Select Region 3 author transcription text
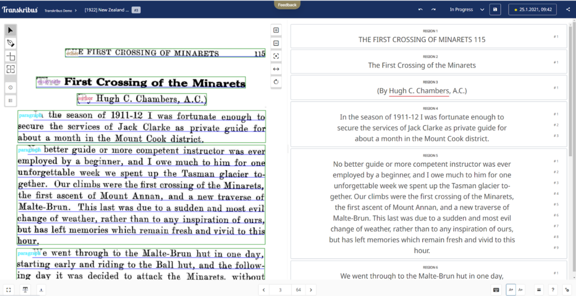This screenshot has height=296, width=576. (422, 91)
